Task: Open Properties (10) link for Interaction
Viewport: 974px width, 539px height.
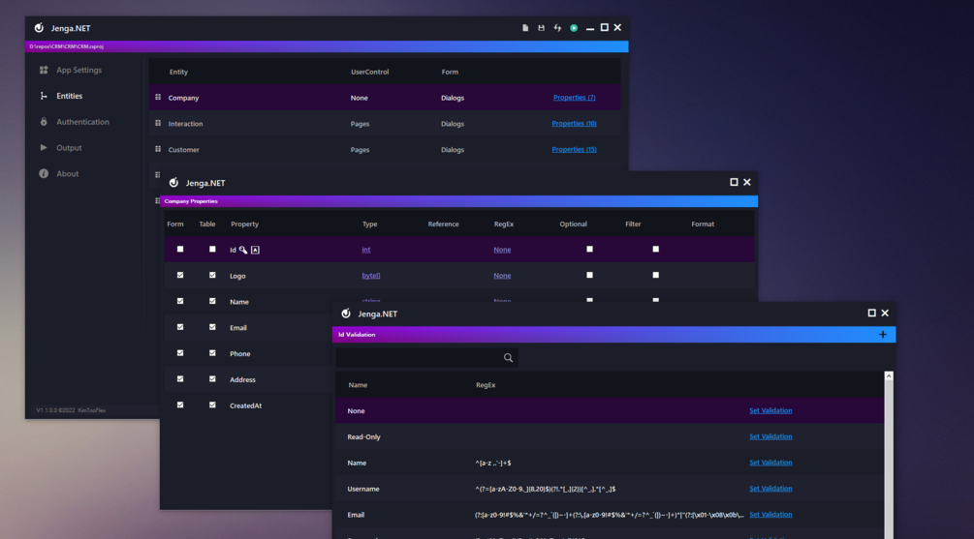Action: pyautogui.click(x=574, y=124)
